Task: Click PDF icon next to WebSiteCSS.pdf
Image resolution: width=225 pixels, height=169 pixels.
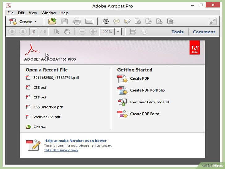Action: tap(28, 117)
